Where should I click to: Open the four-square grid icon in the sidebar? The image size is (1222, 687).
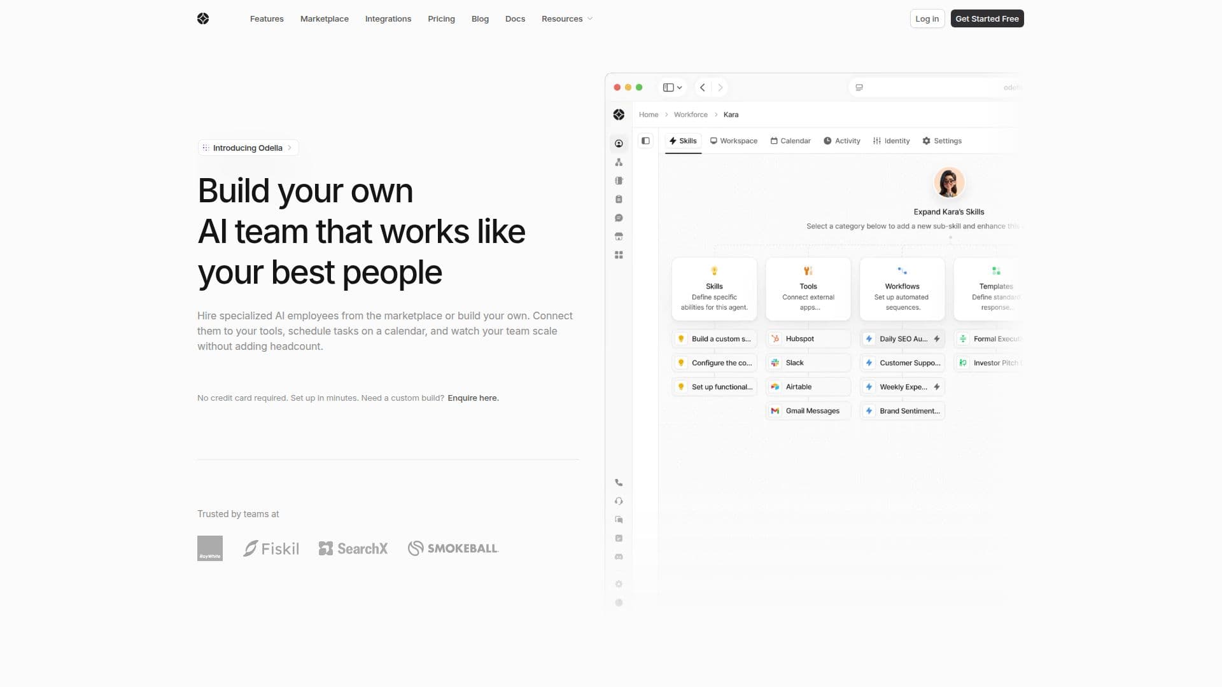619,255
